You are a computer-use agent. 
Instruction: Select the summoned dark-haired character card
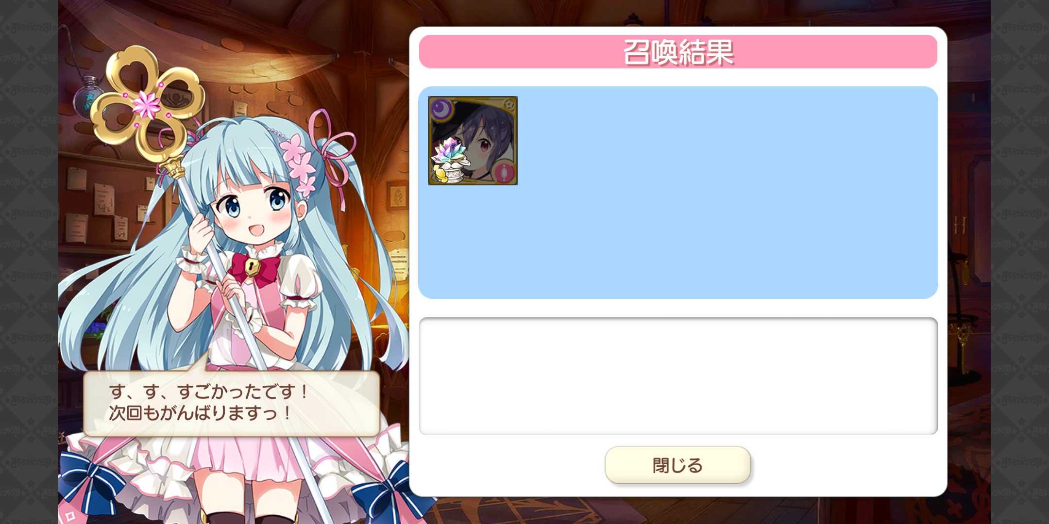(x=473, y=141)
